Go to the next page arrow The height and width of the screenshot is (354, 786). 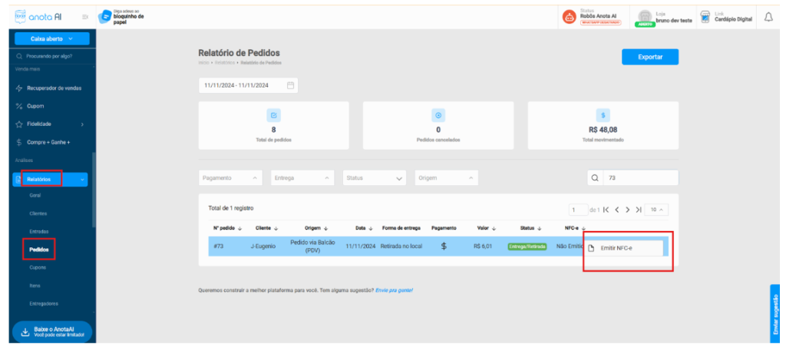(627, 210)
